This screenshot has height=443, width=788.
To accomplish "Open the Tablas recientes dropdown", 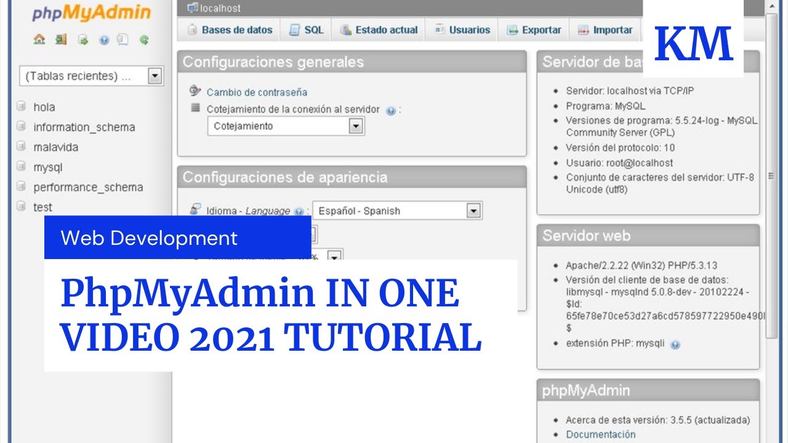I will pos(92,76).
